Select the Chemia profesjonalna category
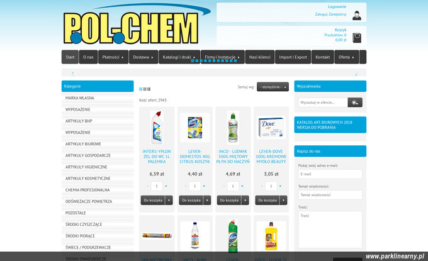 pos(98,190)
